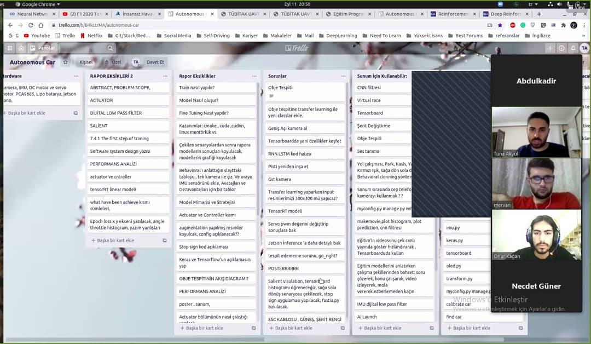Click the Trello create plus icon

click(x=550, y=48)
